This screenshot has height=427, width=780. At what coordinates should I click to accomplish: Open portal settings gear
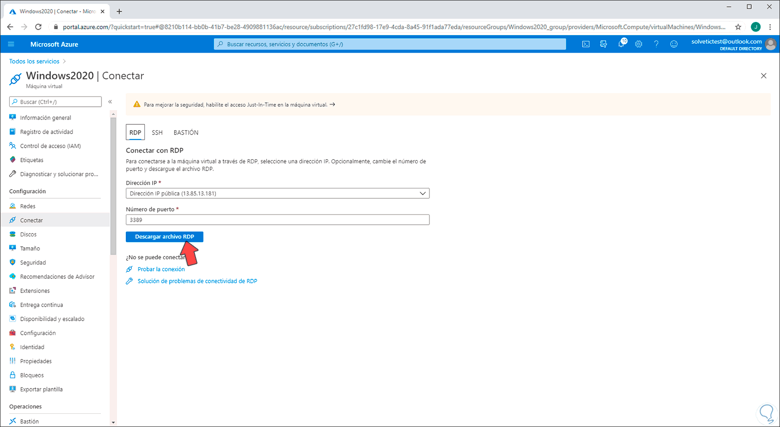coord(639,44)
